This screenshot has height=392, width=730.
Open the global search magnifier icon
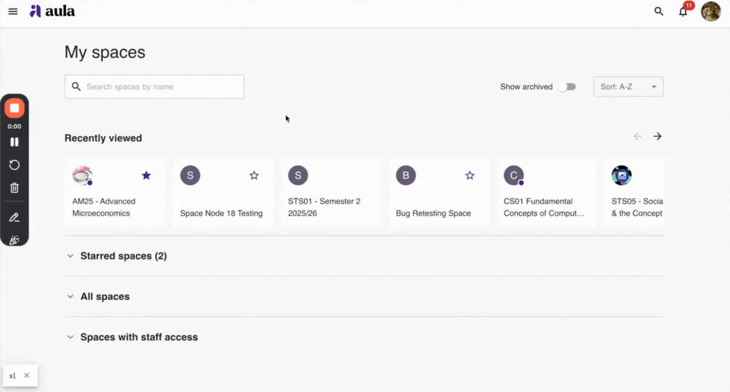[658, 11]
